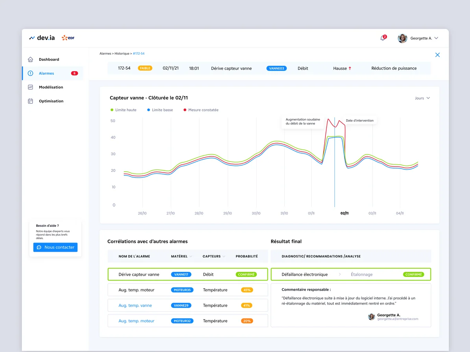Click the chat icon in Nous contacter
Screen dimensions: 470x352
pos(39,247)
